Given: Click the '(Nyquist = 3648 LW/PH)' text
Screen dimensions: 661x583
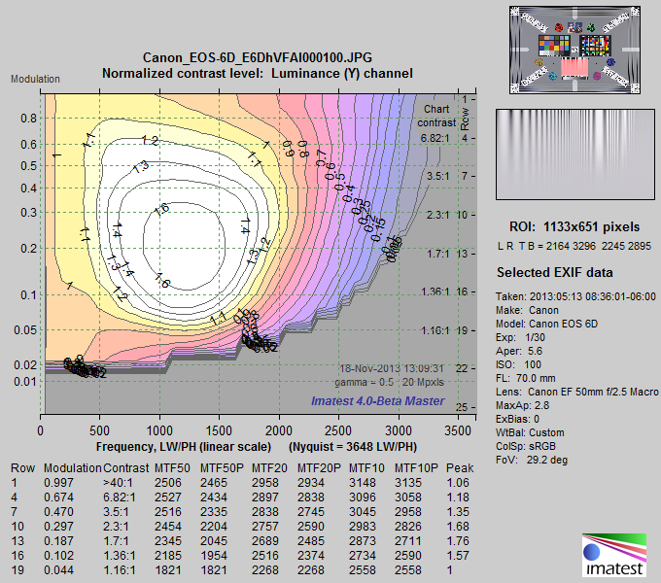Looking at the screenshot, I should tap(353, 447).
